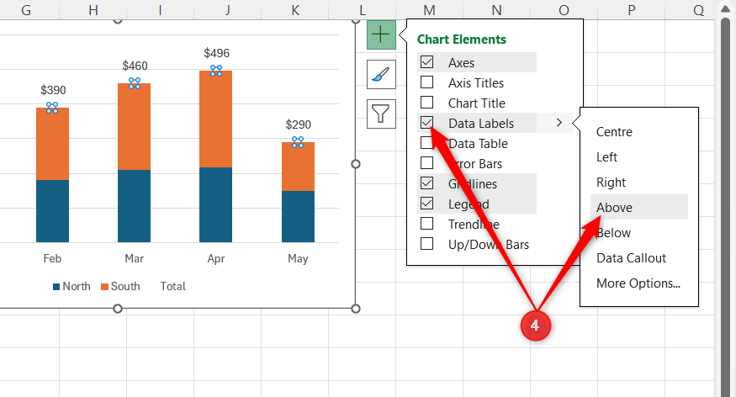736x397 pixels.
Task: Select column N header
Action: click(x=496, y=10)
